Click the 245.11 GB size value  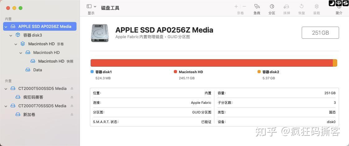(187, 78)
